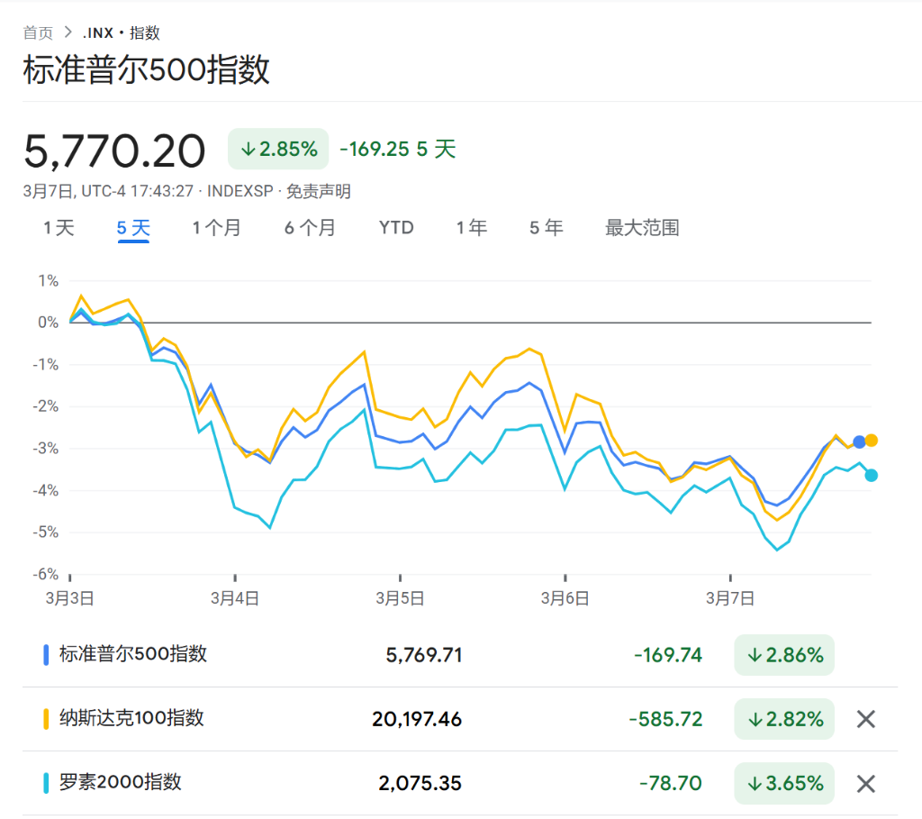Screen dimensions: 922x819
Task: Go to 首页 breadcrumb link
Action: coord(38,33)
